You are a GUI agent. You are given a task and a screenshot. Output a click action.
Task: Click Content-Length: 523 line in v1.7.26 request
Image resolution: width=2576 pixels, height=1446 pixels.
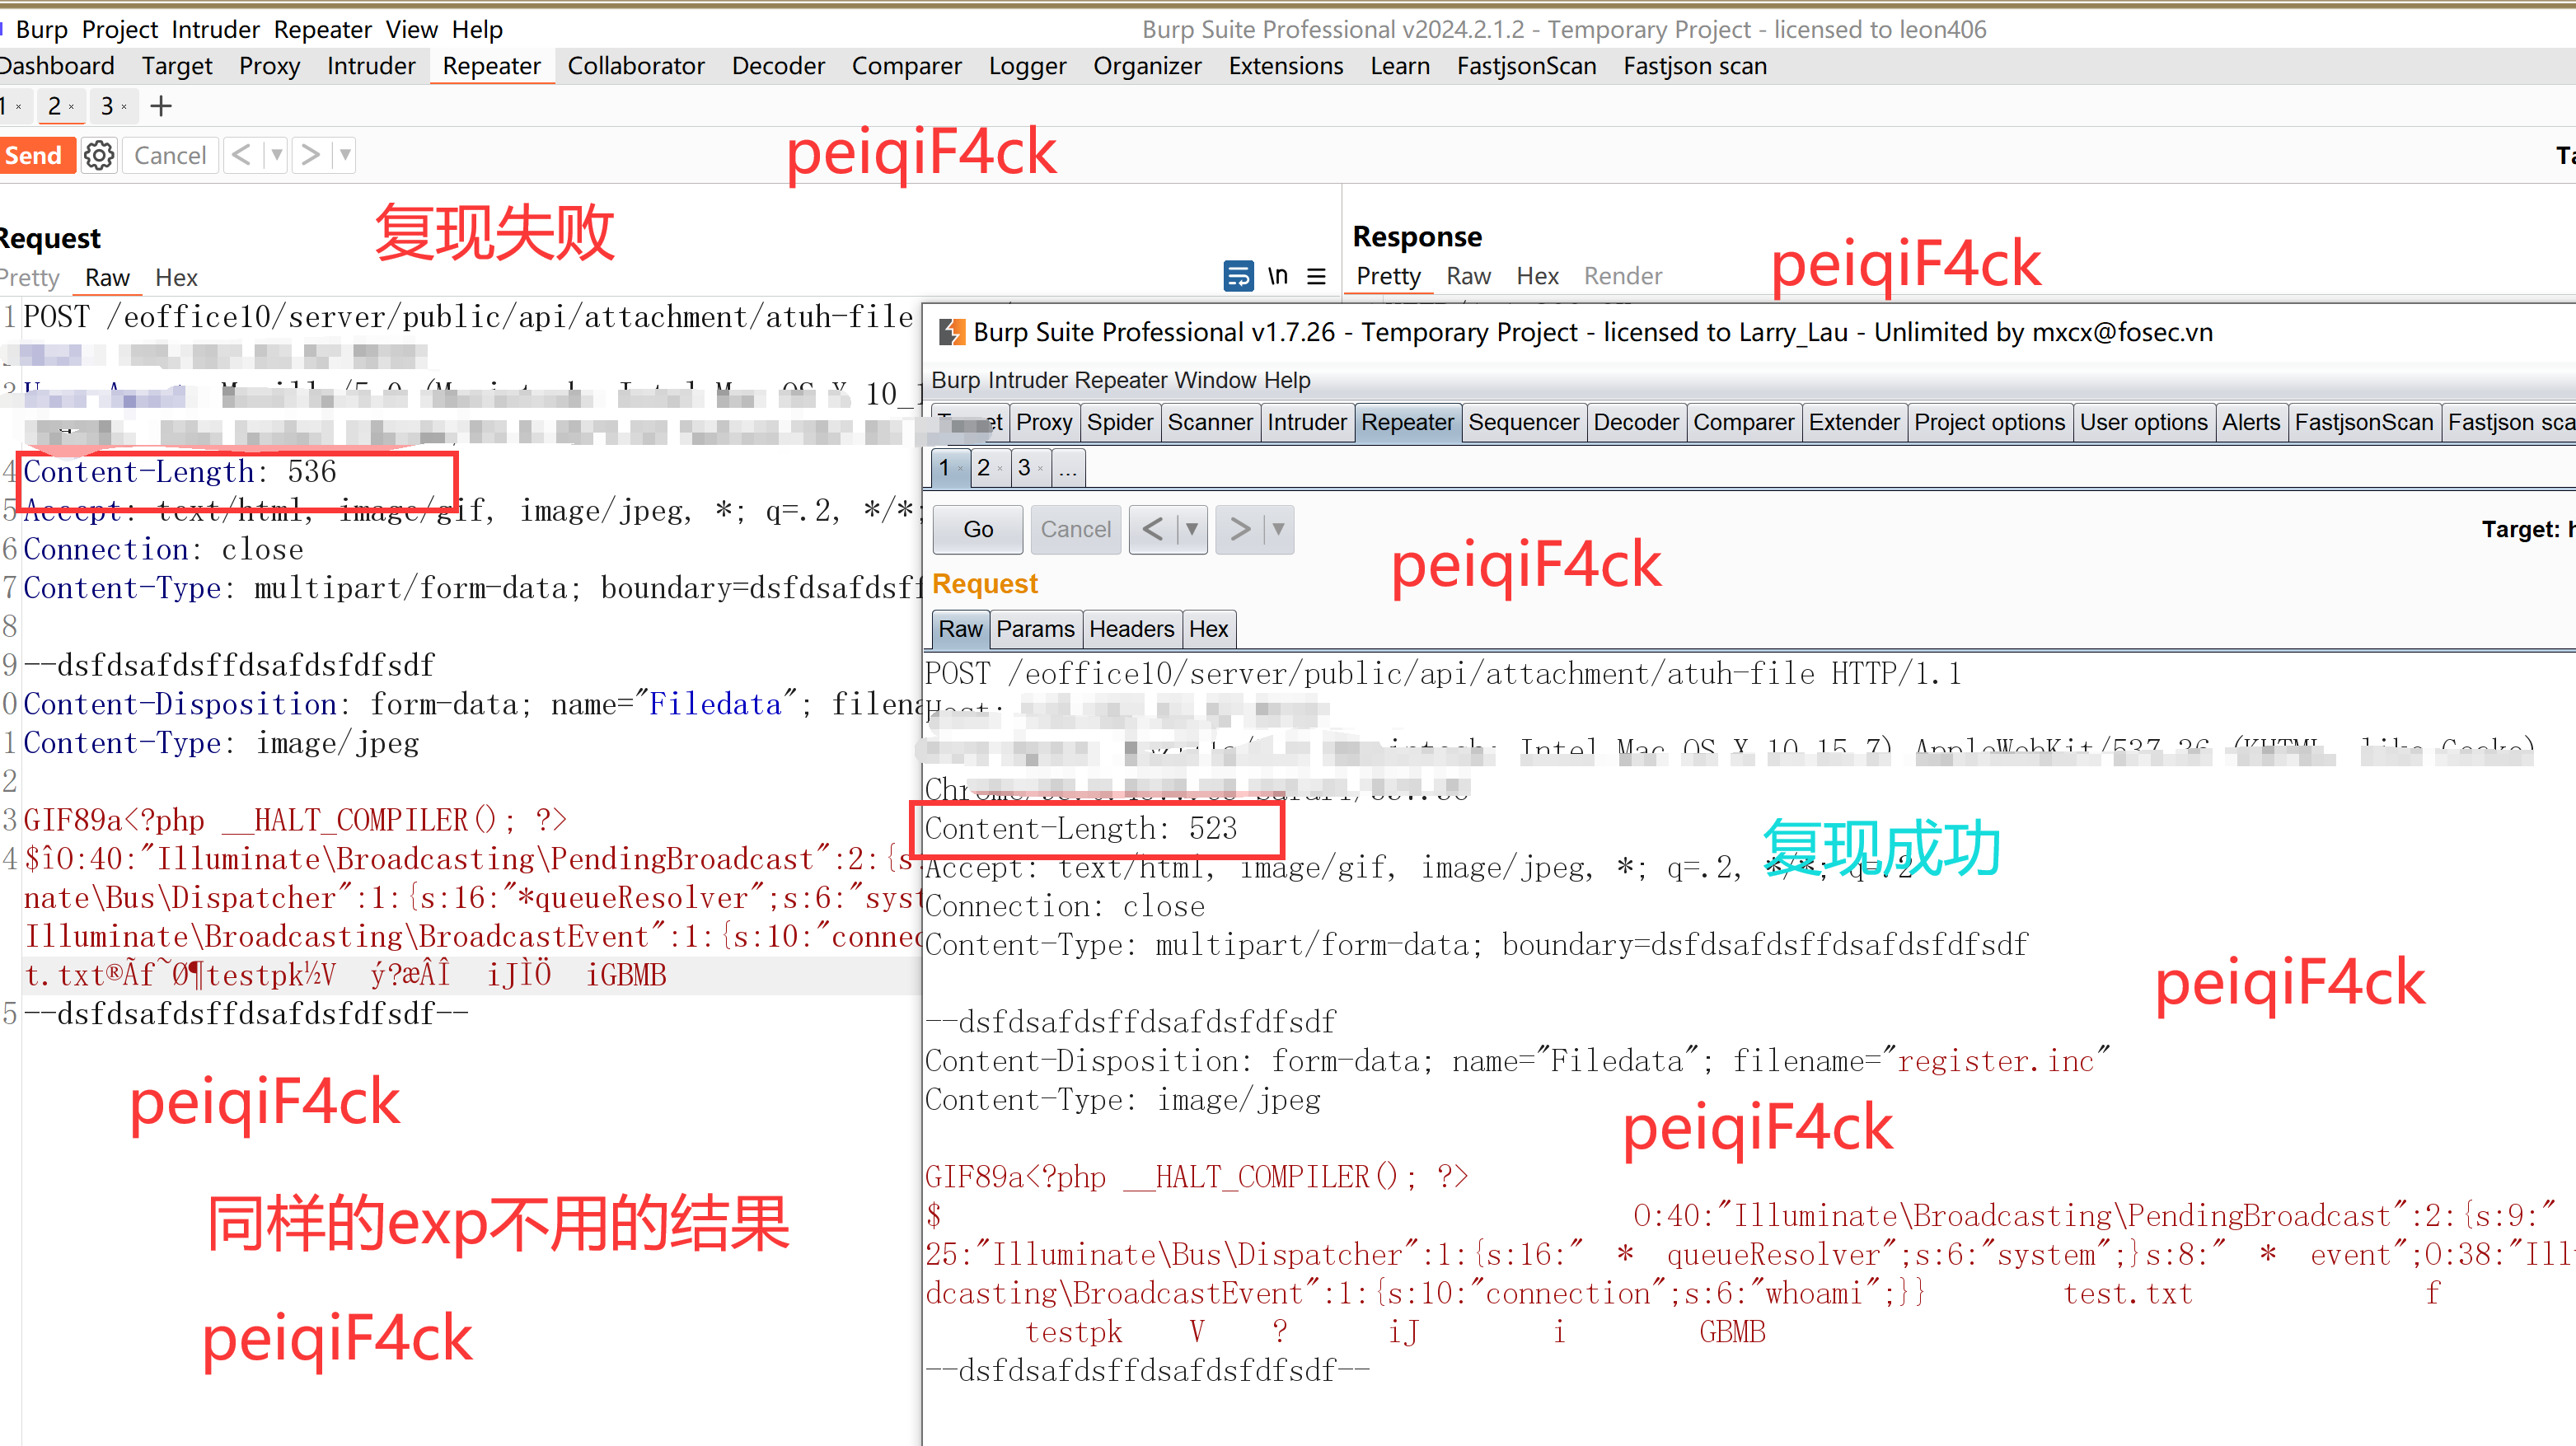pos(1081,828)
